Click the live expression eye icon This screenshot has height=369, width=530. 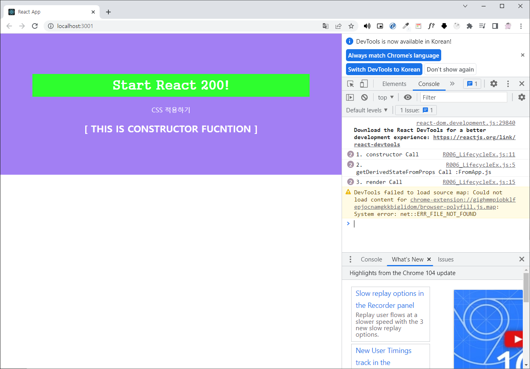click(x=408, y=97)
